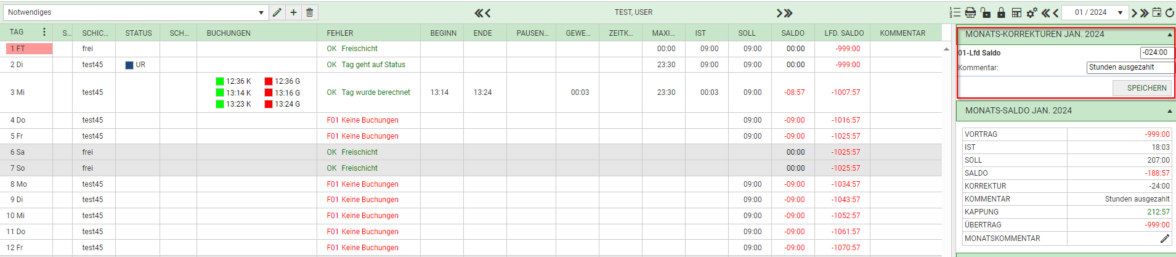Click the open padlock unlock icon
This screenshot has width=1176, height=257.
986,12
